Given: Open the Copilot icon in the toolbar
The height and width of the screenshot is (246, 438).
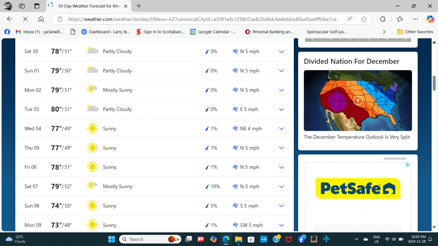Looking at the screenshot, I should tap(430, 19).
